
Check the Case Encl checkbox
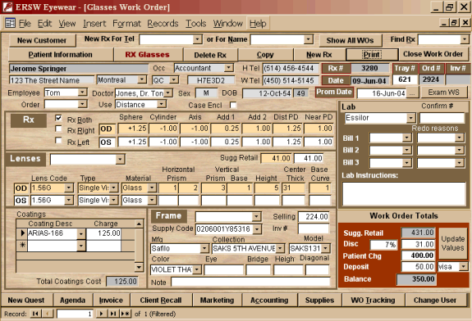point(233,105)
